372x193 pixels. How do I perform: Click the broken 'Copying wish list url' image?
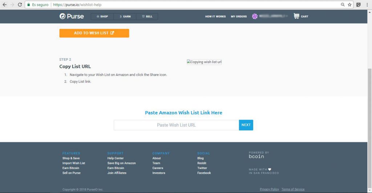tap(204, 62)
